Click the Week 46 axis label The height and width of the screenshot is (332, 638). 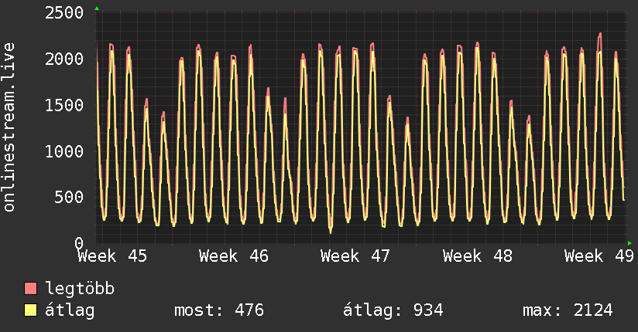coord(234,256)
